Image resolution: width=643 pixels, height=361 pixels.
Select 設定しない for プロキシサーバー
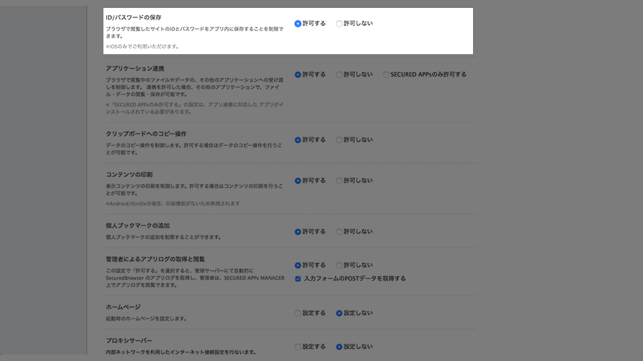point(339,347)
